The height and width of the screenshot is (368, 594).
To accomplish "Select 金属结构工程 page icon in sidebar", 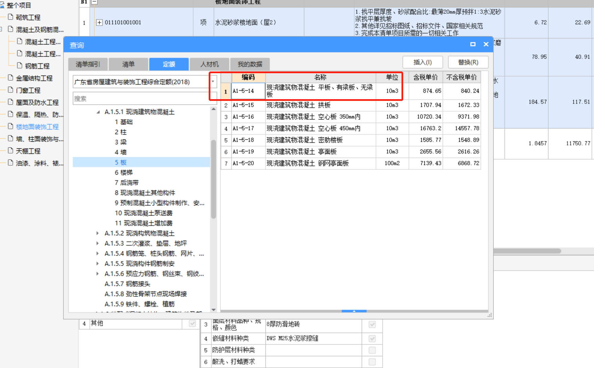I will point(10,78).
